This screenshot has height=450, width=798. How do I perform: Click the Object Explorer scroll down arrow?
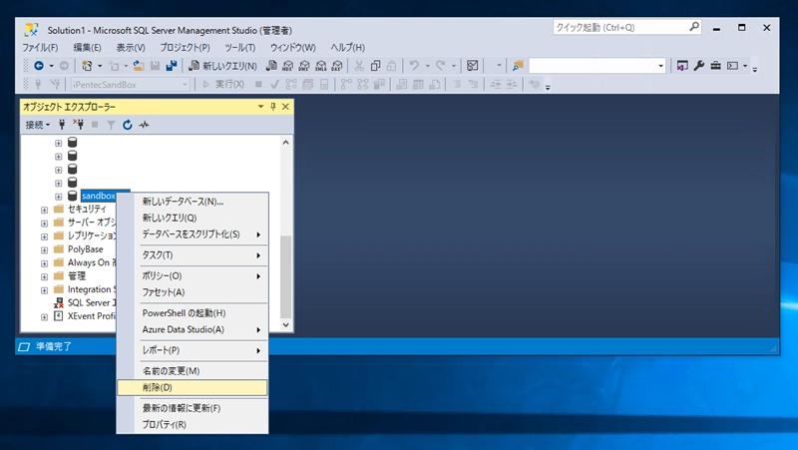pyautogui.click(x=285, y=324)
